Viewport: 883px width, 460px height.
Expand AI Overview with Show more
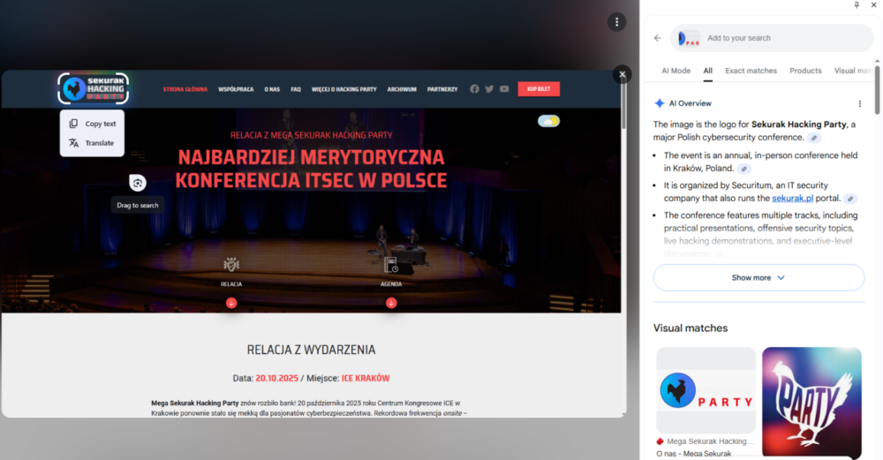758,277
